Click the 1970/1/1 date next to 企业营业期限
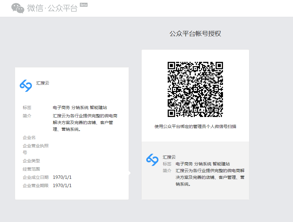The width and height of the screenshot is (293, 222). (x=62, y=186)
